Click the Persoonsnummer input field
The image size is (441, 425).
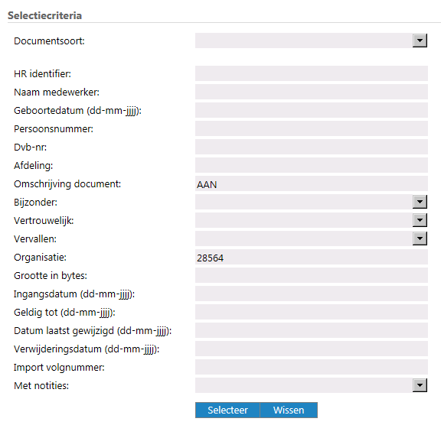[x=312, y=128]
